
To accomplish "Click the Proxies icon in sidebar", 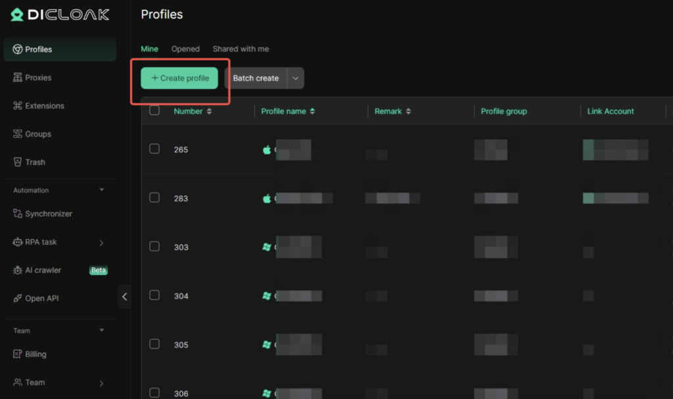I will coord(18,77).
